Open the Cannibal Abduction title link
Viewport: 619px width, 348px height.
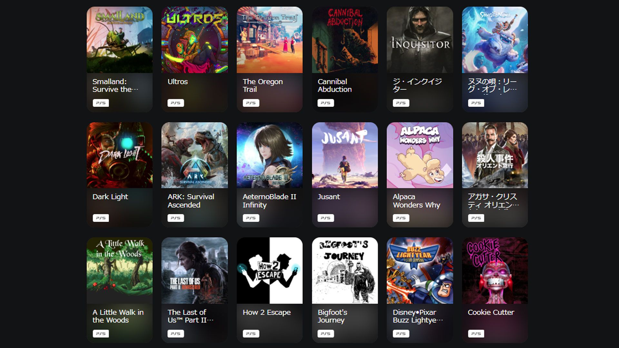[x=335, y=85]
